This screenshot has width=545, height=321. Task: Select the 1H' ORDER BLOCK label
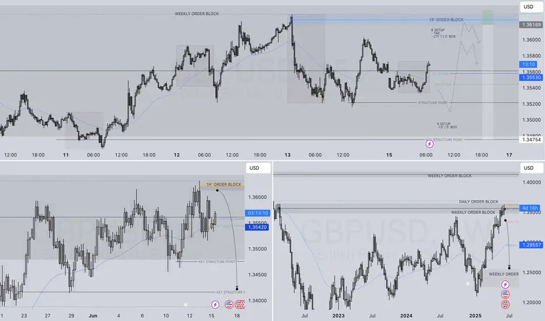pyautogui.click(x=223, y=184)
